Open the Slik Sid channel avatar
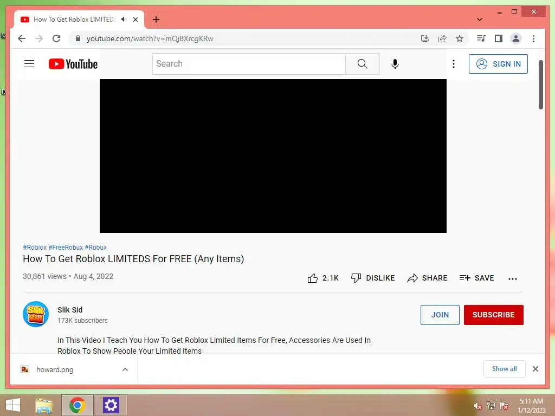 pyautogui.click(x=36, y=314)
